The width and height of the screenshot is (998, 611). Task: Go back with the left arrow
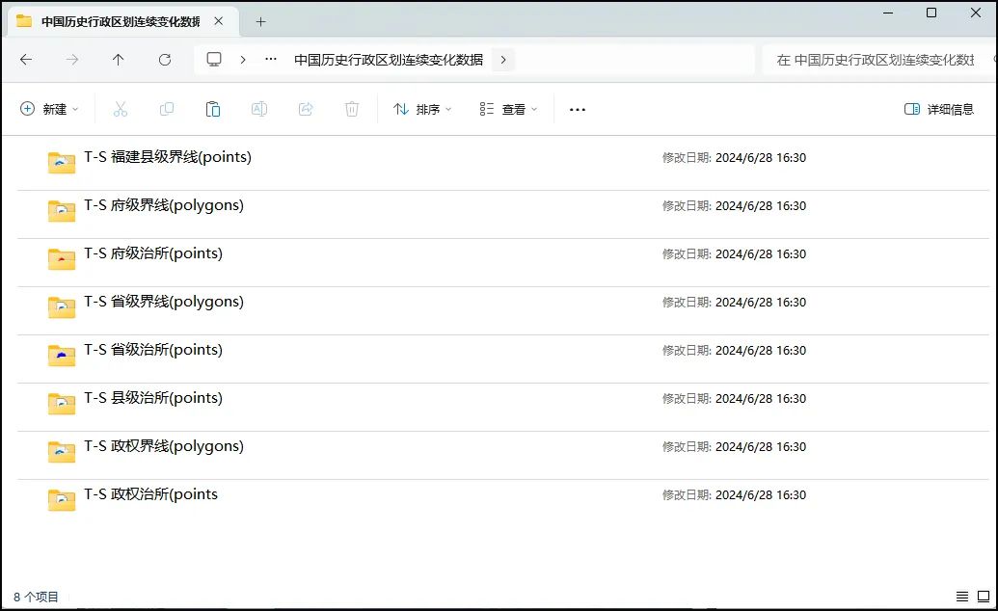[x=26, y=60]
